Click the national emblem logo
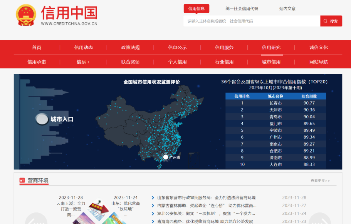This screenshot has width=351, height=224. [26, 15]
